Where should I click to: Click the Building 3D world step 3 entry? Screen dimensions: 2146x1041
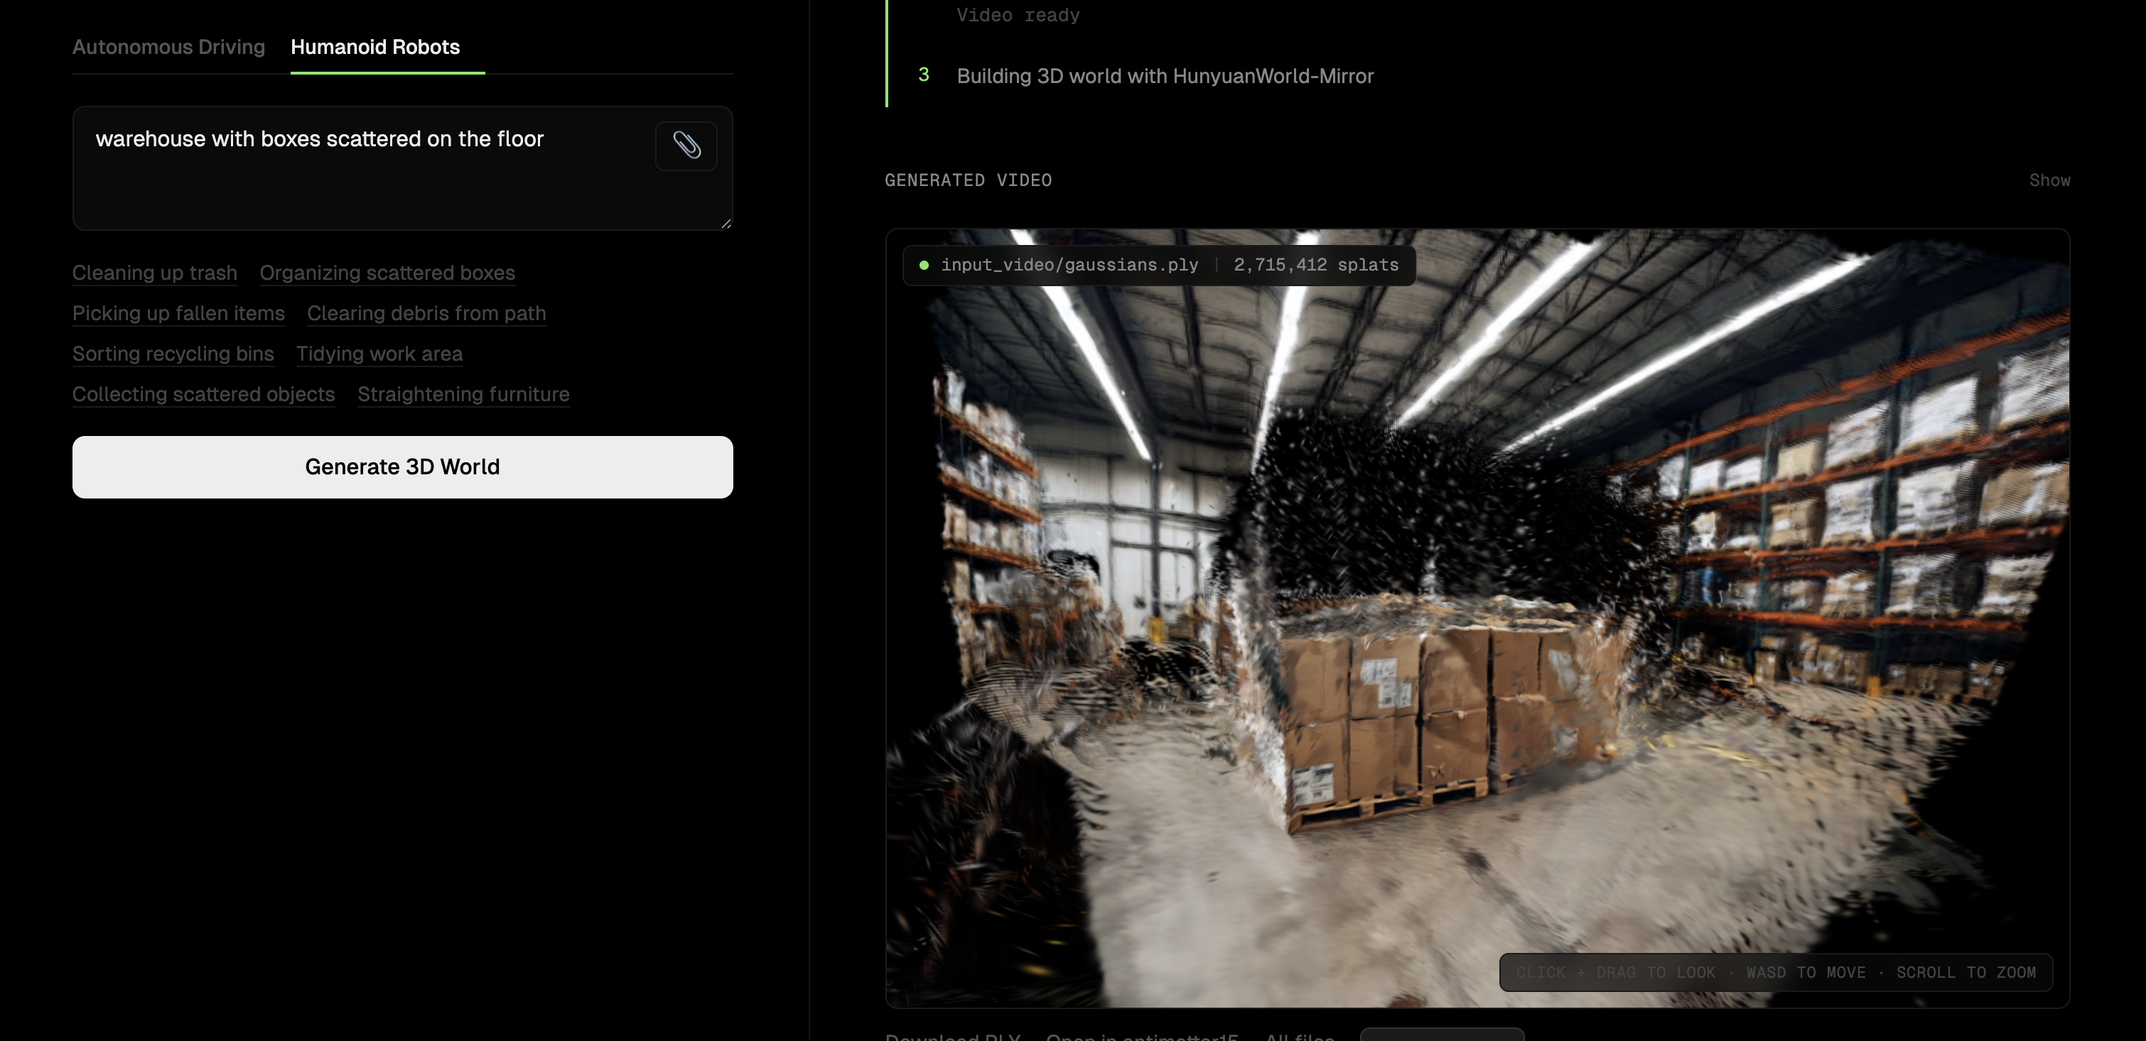point(1165,77)
